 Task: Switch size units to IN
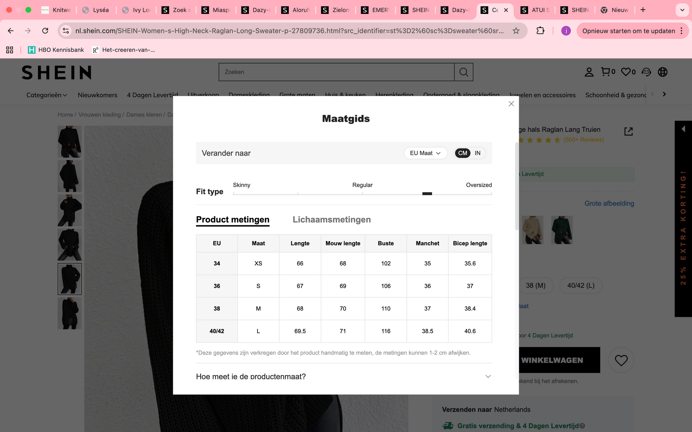[478, 153]
